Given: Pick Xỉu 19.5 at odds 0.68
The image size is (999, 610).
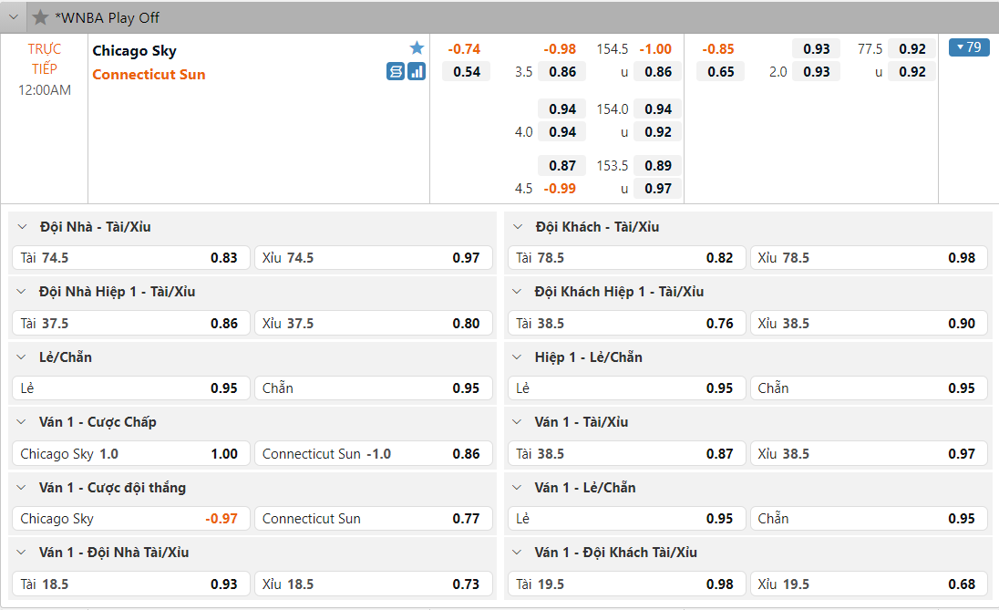Looking at the screenshot, I should [x=869, y=584].
